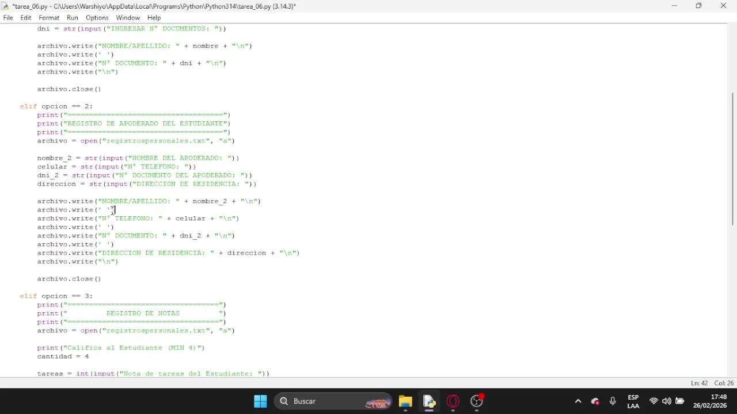The height and width of the screenshot is (414, 737).
Task: Open File Explorer from the taskbar
Action: click(405, 401)
